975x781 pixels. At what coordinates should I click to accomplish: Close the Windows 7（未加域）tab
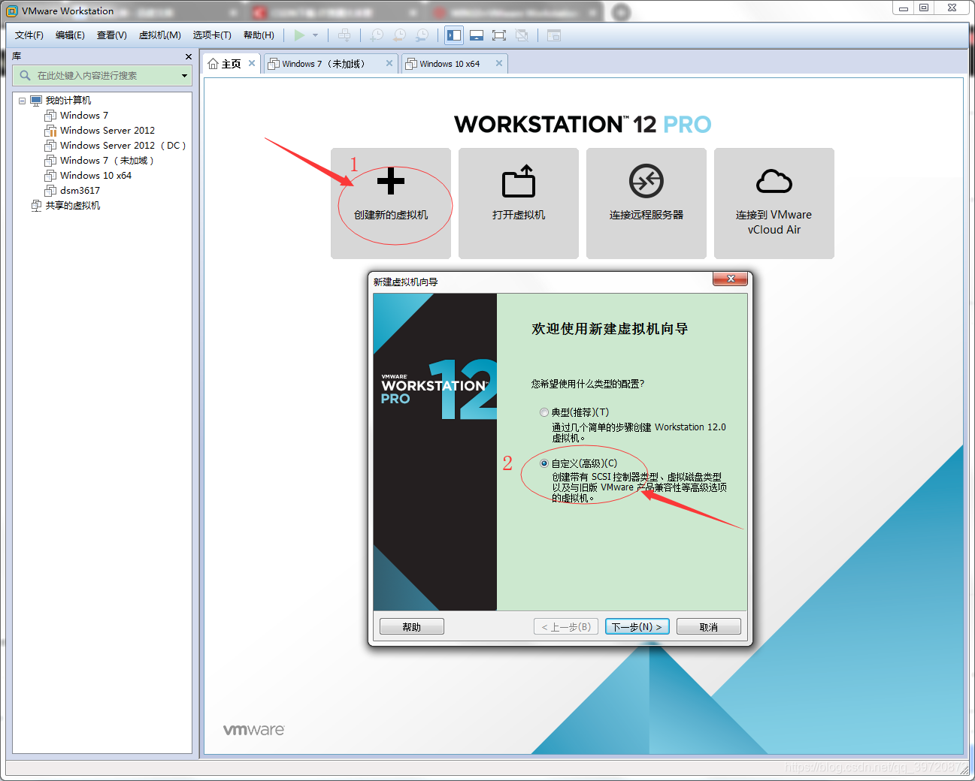pos(389,63)
